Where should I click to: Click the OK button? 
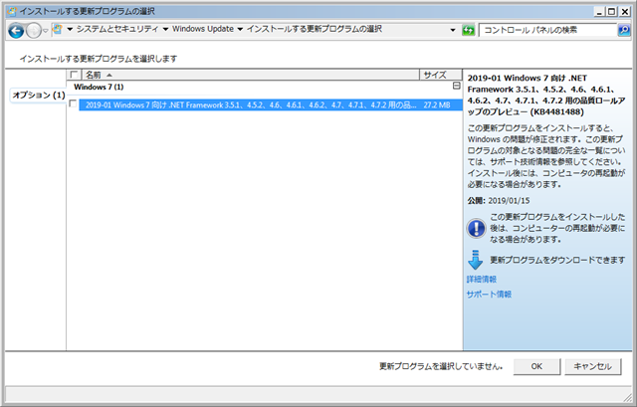coord(536,366)
